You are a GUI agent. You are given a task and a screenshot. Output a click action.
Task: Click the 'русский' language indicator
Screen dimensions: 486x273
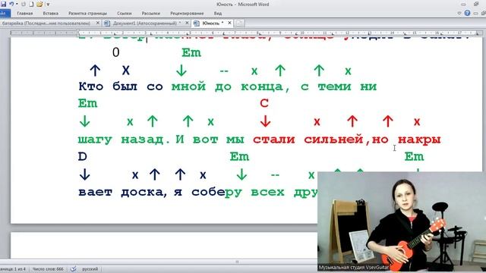tap(90, 269)
